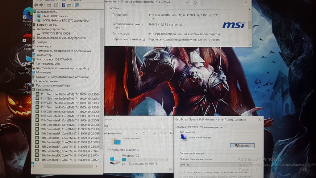Click the icon beside Intel(R) UHD Graphics
316x178 pixels.
coord(39,16)
